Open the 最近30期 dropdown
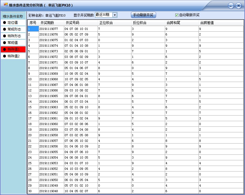245x195 pixels. click(x=102, y=15)
